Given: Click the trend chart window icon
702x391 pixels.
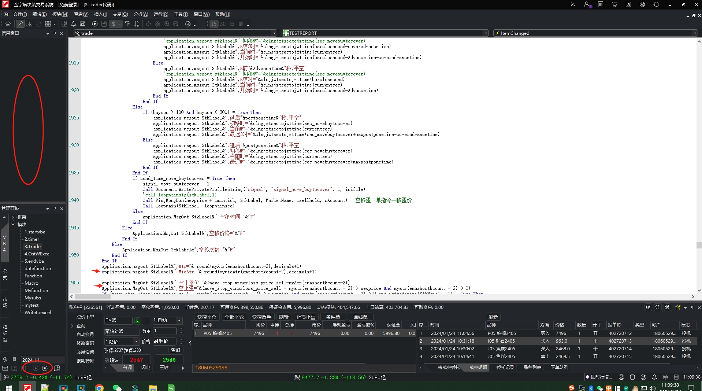Looking at the screenshot, I should click(x=83, y=24).
